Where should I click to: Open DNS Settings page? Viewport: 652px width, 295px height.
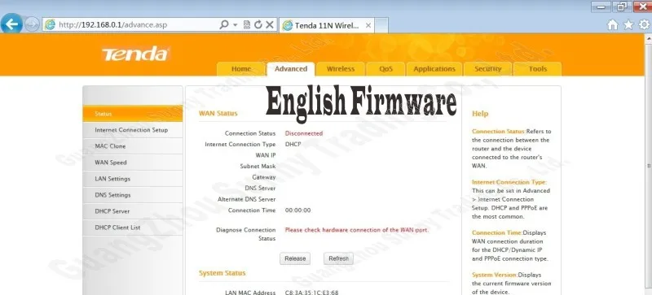pos(133,195)
